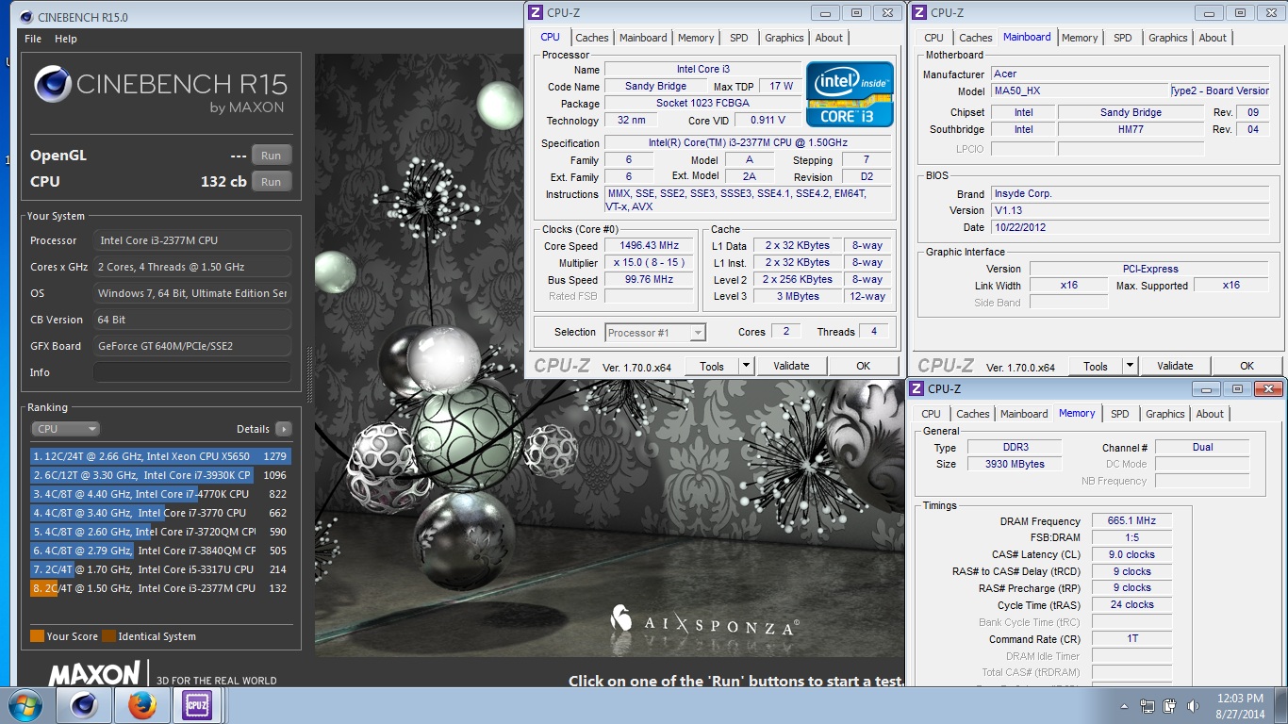
Task: Open About tab in Memory CPU-Z window
Action: click(x=1210, y=414)
